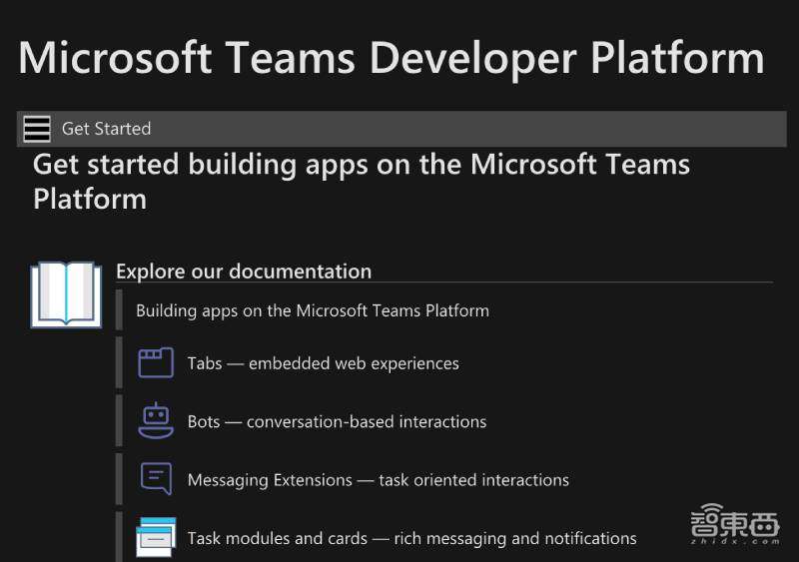Open the hamburger navigation menu
This screenshot has height=562, width=799.
coord(37,129)
